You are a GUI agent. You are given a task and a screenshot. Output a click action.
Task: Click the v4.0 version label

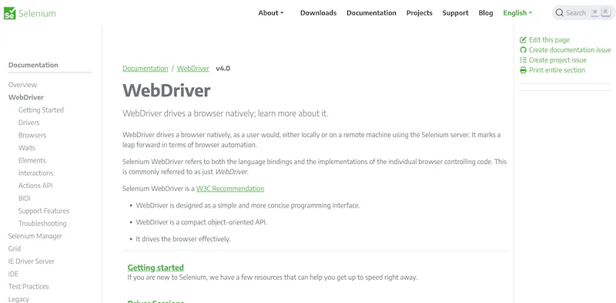point(223,69)
